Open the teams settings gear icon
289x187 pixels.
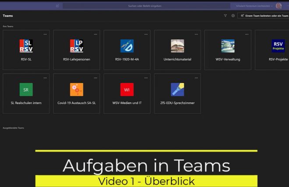[x=233, y=16]
